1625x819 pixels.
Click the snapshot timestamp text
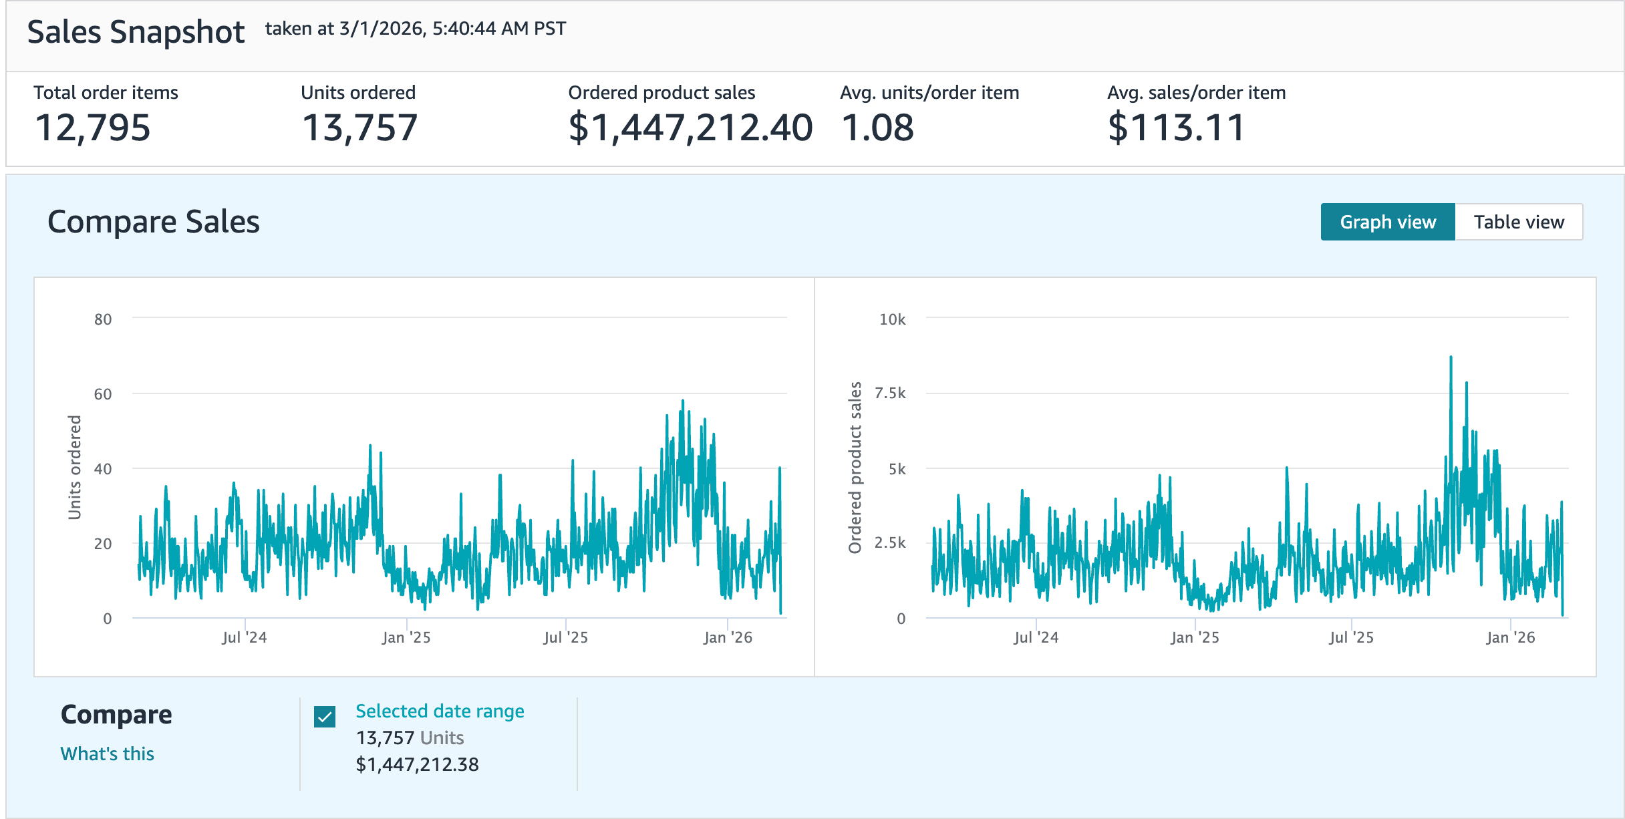tap(415, 29)
